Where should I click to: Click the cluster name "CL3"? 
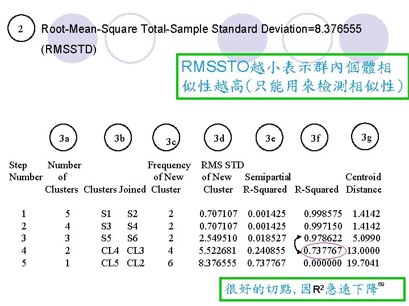point(135,250)
